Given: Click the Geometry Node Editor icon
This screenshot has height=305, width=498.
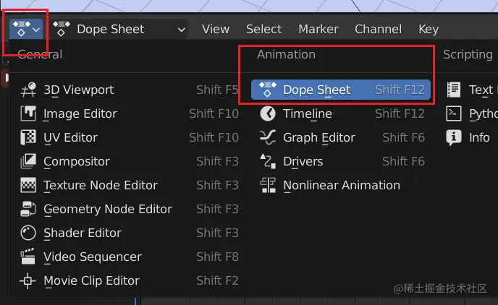Looking at the screenshot, I should (29, 210).
